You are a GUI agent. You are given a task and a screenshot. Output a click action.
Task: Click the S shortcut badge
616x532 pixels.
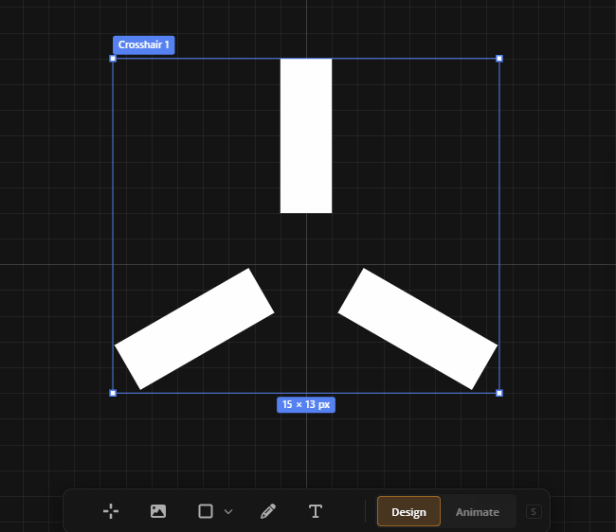click(534, 512)
